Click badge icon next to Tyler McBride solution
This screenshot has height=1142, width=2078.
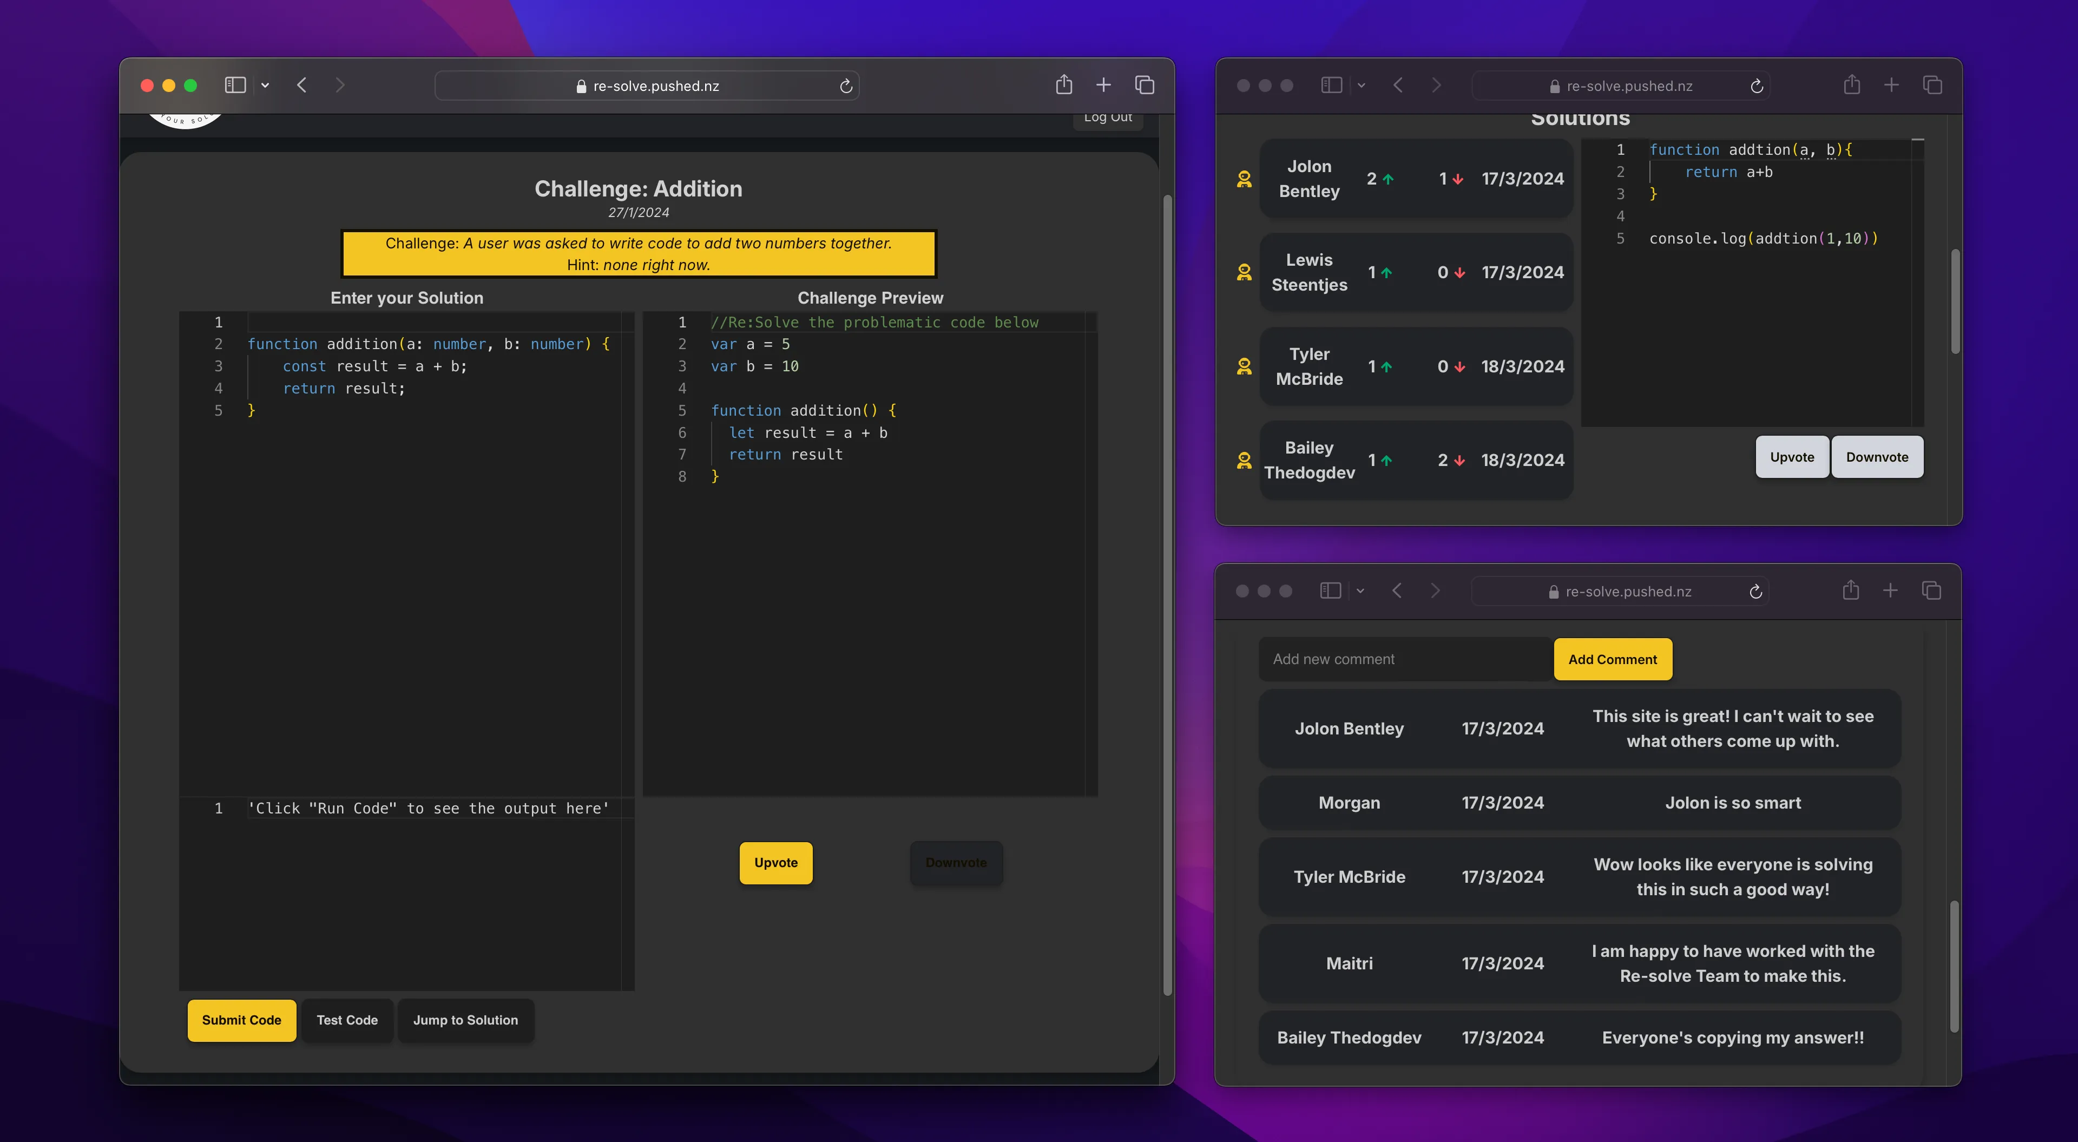1244,366
